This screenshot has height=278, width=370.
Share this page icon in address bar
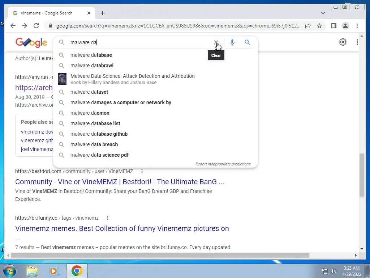[308, 26]
